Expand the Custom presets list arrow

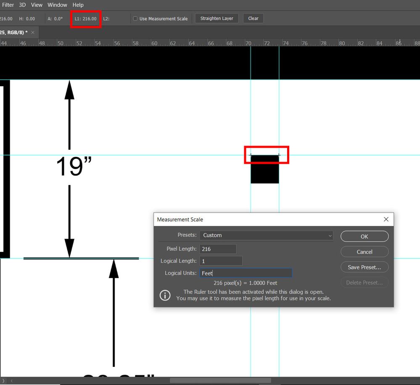(330, 235)
